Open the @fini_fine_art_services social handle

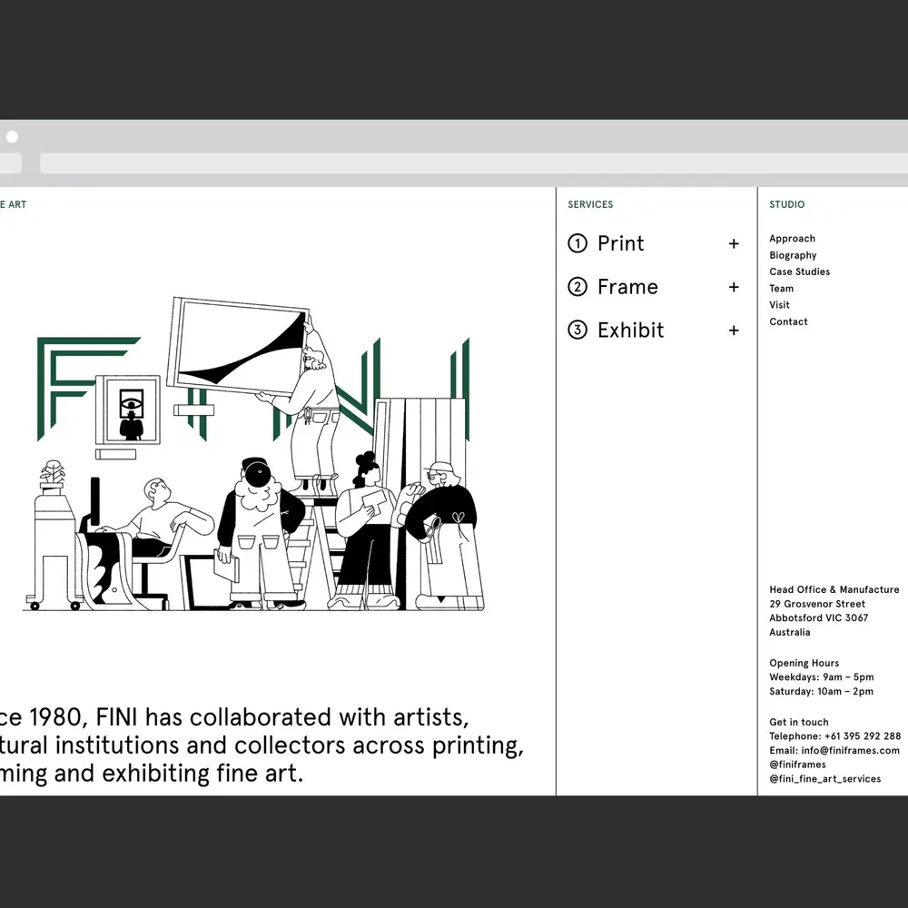click(x=824, y=779)
